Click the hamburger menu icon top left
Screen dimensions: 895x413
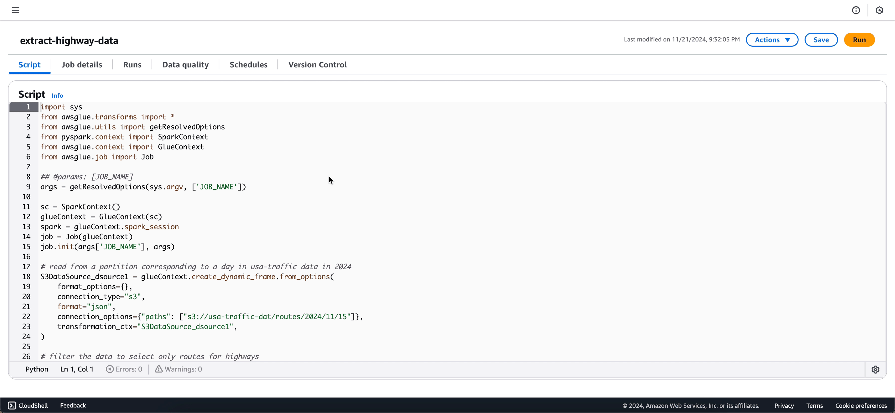(x=16, y=10)
